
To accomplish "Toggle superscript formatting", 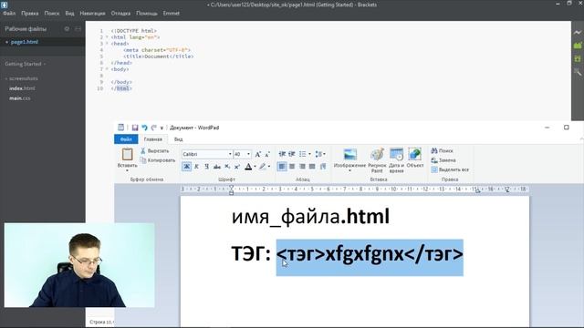I will click(237, 167).
